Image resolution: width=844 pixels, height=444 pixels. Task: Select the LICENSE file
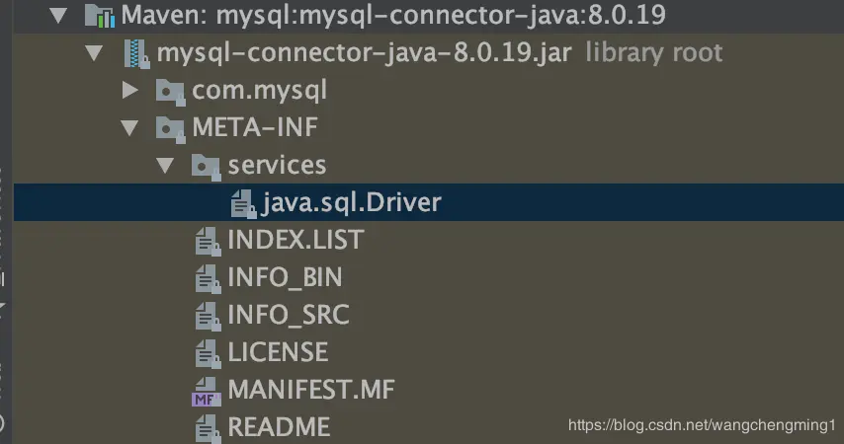(279, 352)
